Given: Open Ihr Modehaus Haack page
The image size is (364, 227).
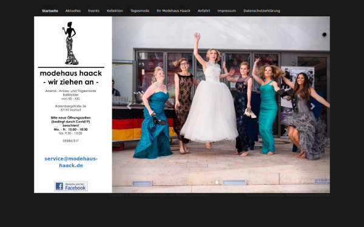Looking at the screenshot, I should point(174,11).
